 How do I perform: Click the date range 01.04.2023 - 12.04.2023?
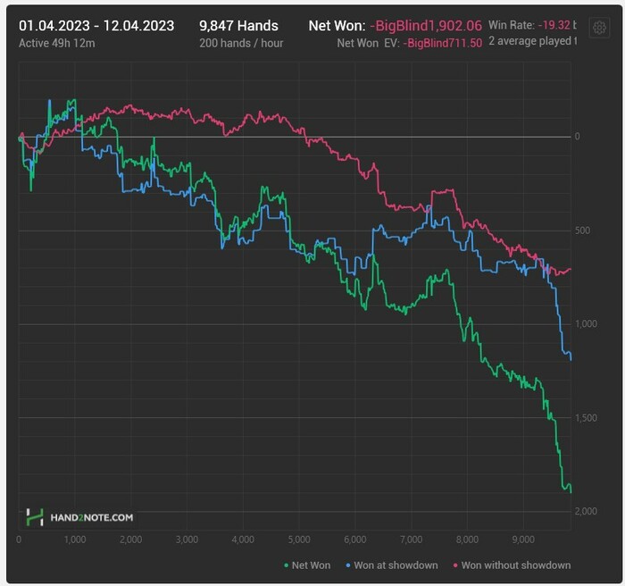click(x=96, y=26)
